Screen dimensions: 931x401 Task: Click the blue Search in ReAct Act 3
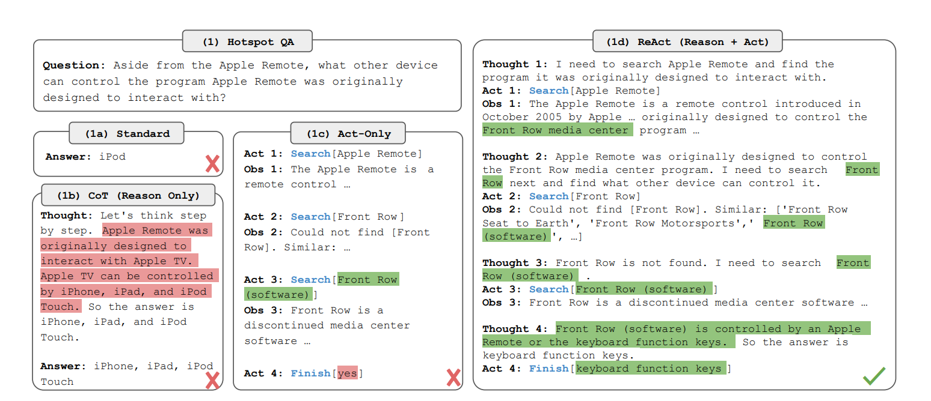[548, 289]
